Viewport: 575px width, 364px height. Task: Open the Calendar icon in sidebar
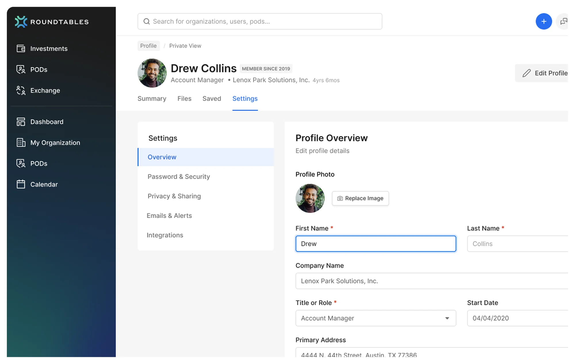click(21, 184)
